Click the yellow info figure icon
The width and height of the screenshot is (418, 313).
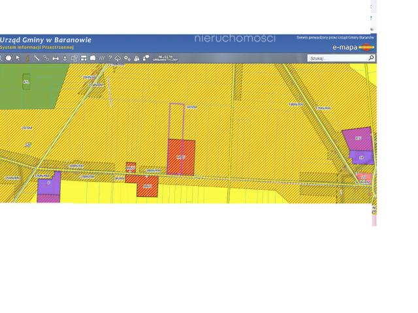[x=27, y=58]
